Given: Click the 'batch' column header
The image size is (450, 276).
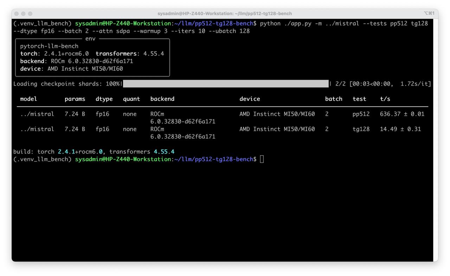Looking at the screenshot, I should 334,99.
